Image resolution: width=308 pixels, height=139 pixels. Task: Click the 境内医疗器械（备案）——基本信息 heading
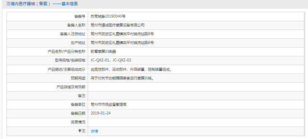click(x=44, y=4)
